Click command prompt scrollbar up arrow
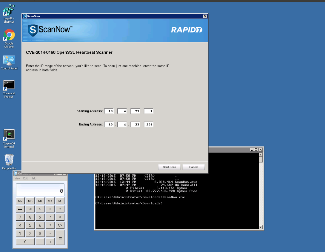This screenshot has height=252, width=325. tap(261, 155)
